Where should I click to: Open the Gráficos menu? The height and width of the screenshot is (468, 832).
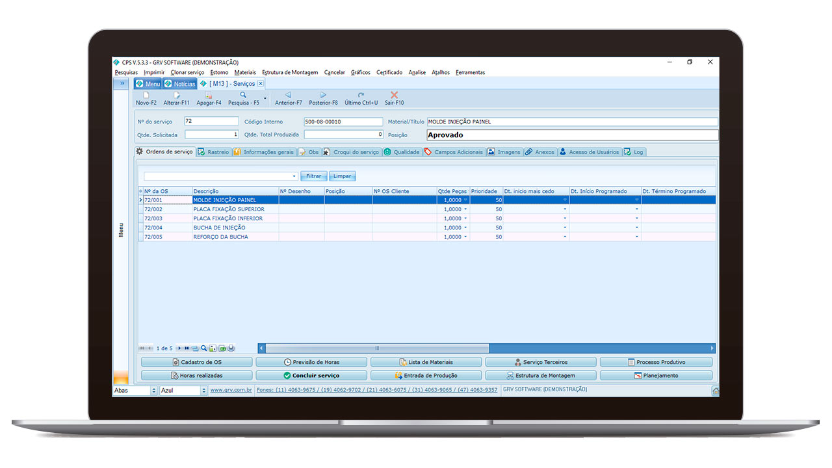(x=361, y=72)
